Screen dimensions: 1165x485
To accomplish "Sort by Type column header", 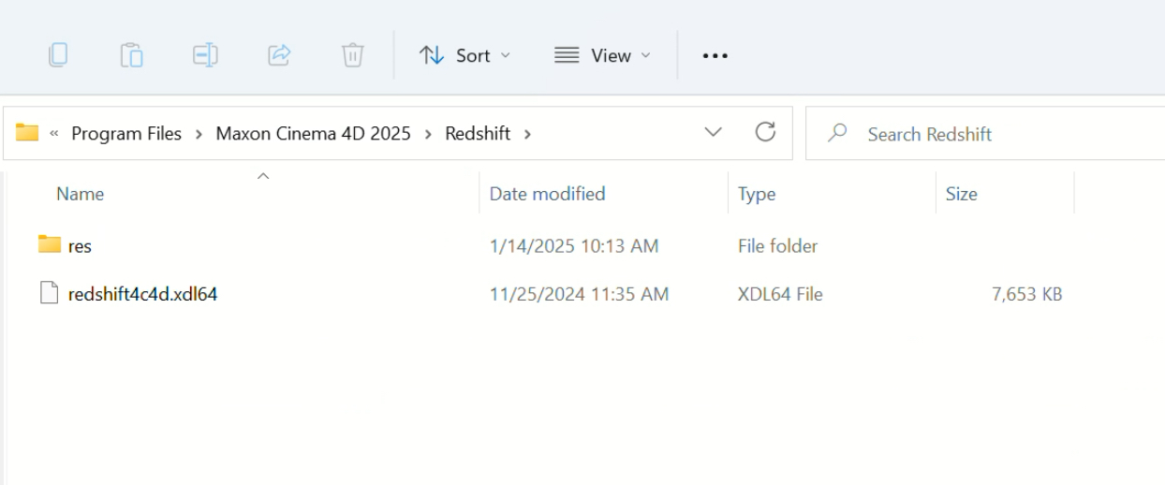I will [x=756, y=194].
